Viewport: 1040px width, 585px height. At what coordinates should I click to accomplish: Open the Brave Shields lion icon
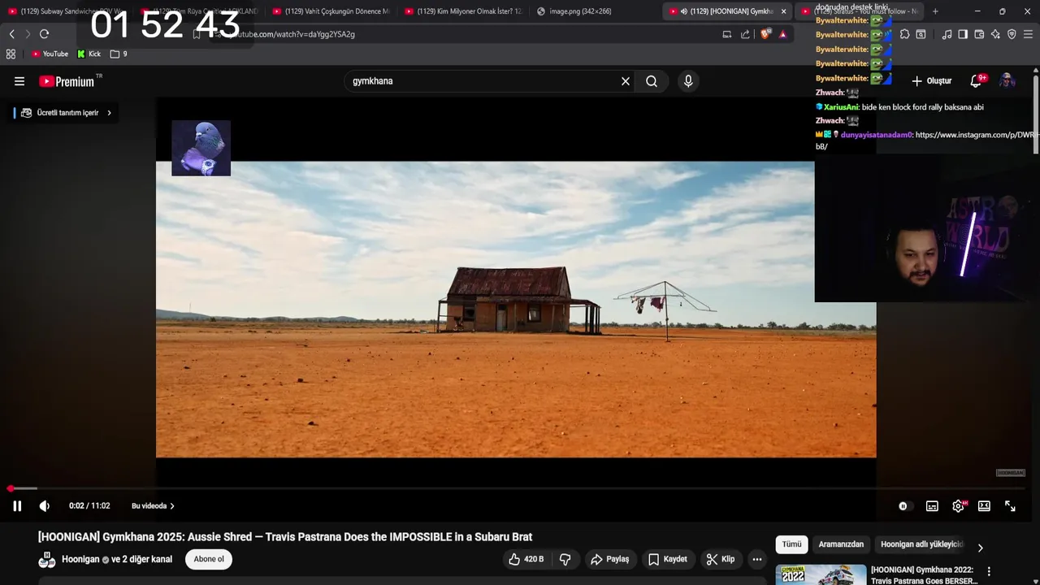(765, 34)
